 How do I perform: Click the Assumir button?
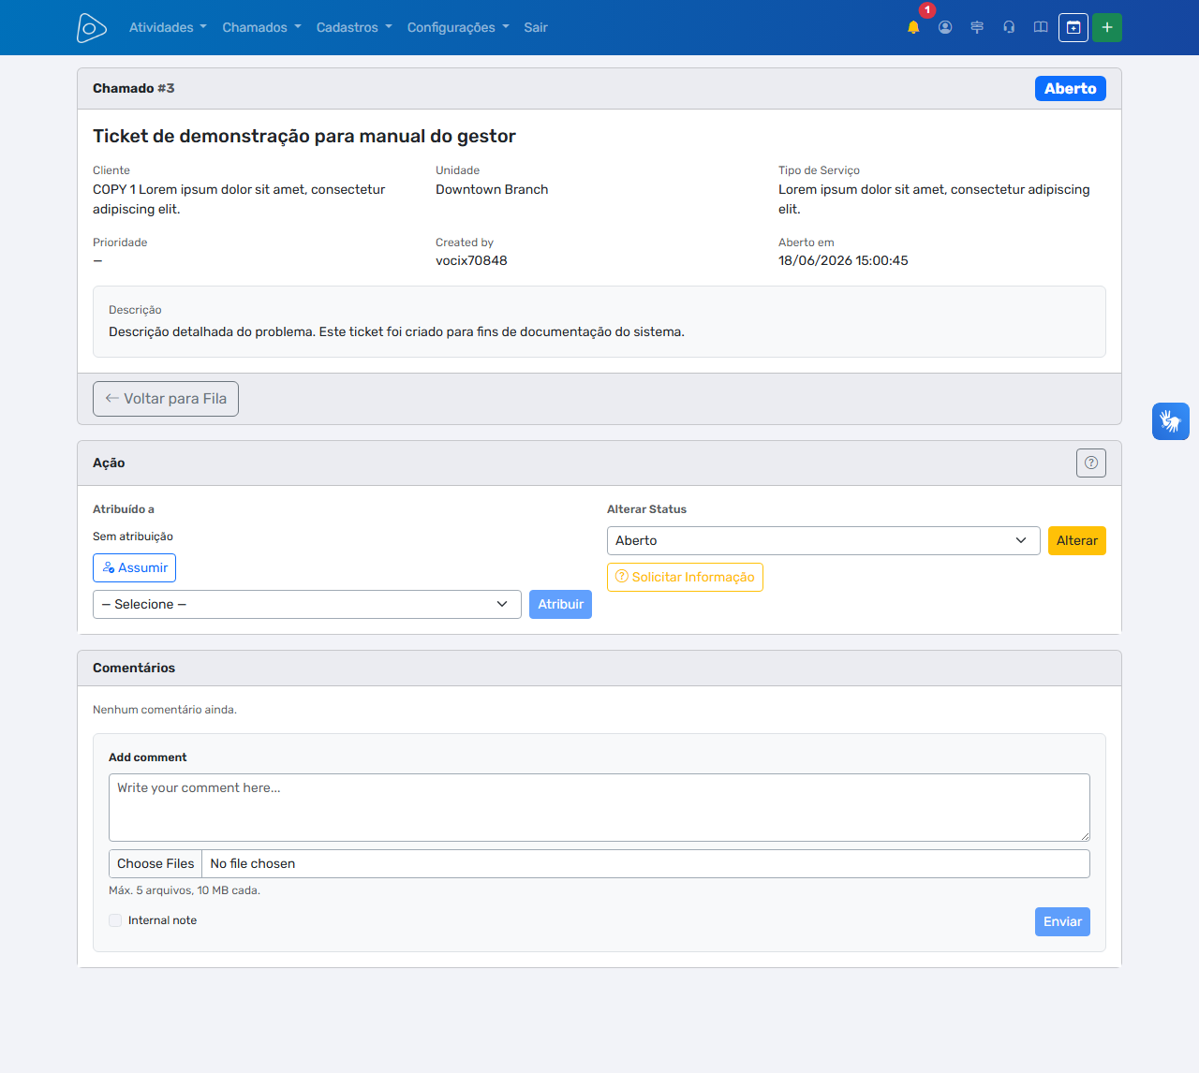click(134, 567)
